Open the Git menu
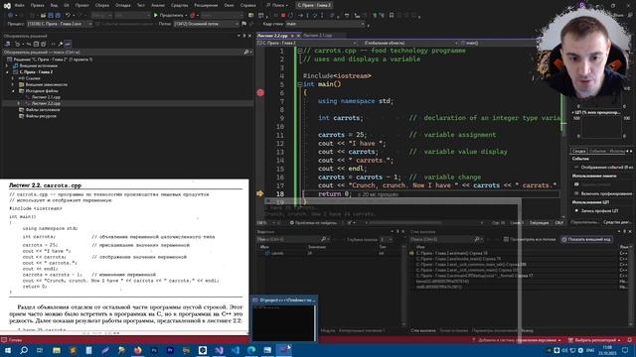The image size is (636, 357). click(67, 5)
